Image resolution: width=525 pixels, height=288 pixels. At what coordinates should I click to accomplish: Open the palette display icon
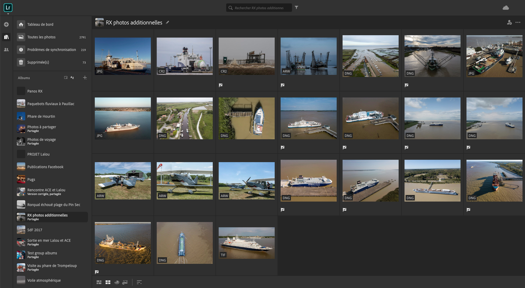[x=117, y=282]
